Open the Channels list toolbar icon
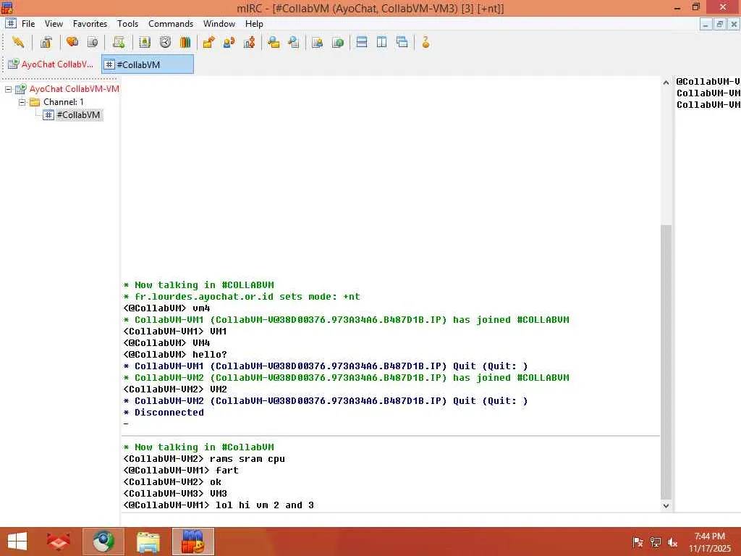Viewport: 741px width, 556px height. pos(93,42)
